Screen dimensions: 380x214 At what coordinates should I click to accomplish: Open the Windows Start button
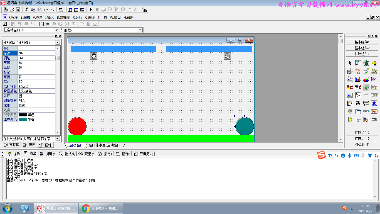tap(7, 208)
